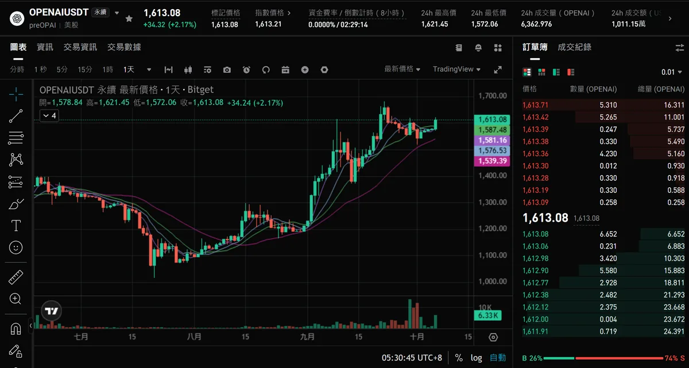Image resolution: width=689 pixels, height=368 pixels.
Task: Add OPENAIUSDT to favorites star
Action: coord(129,18)
